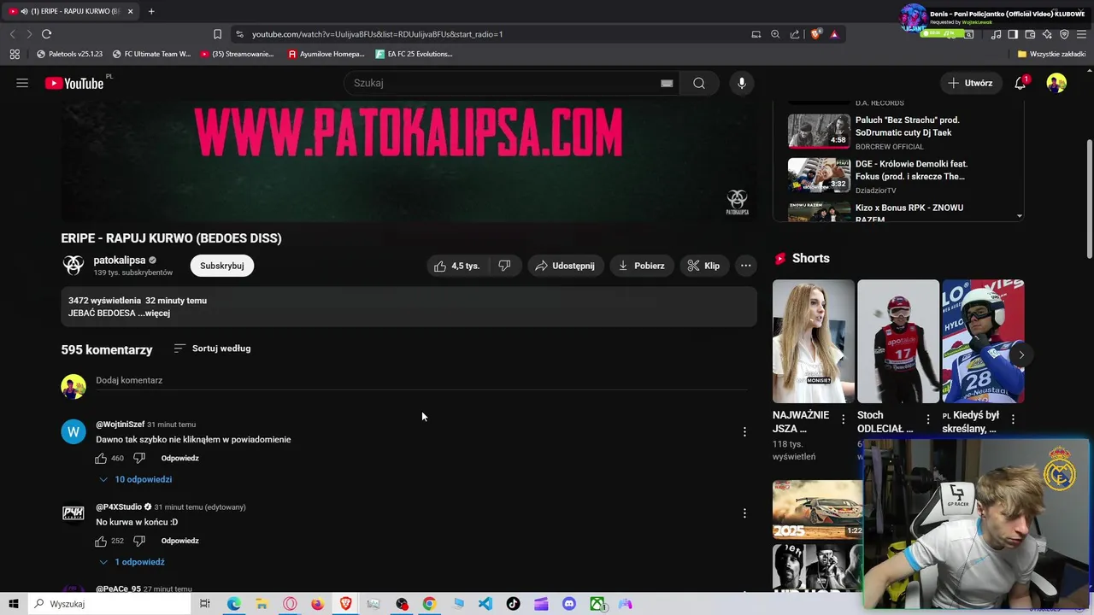Collapse playlist panel with the down arrow
The width and height of the screenshot is (1094, 615).
(1019, 216)
